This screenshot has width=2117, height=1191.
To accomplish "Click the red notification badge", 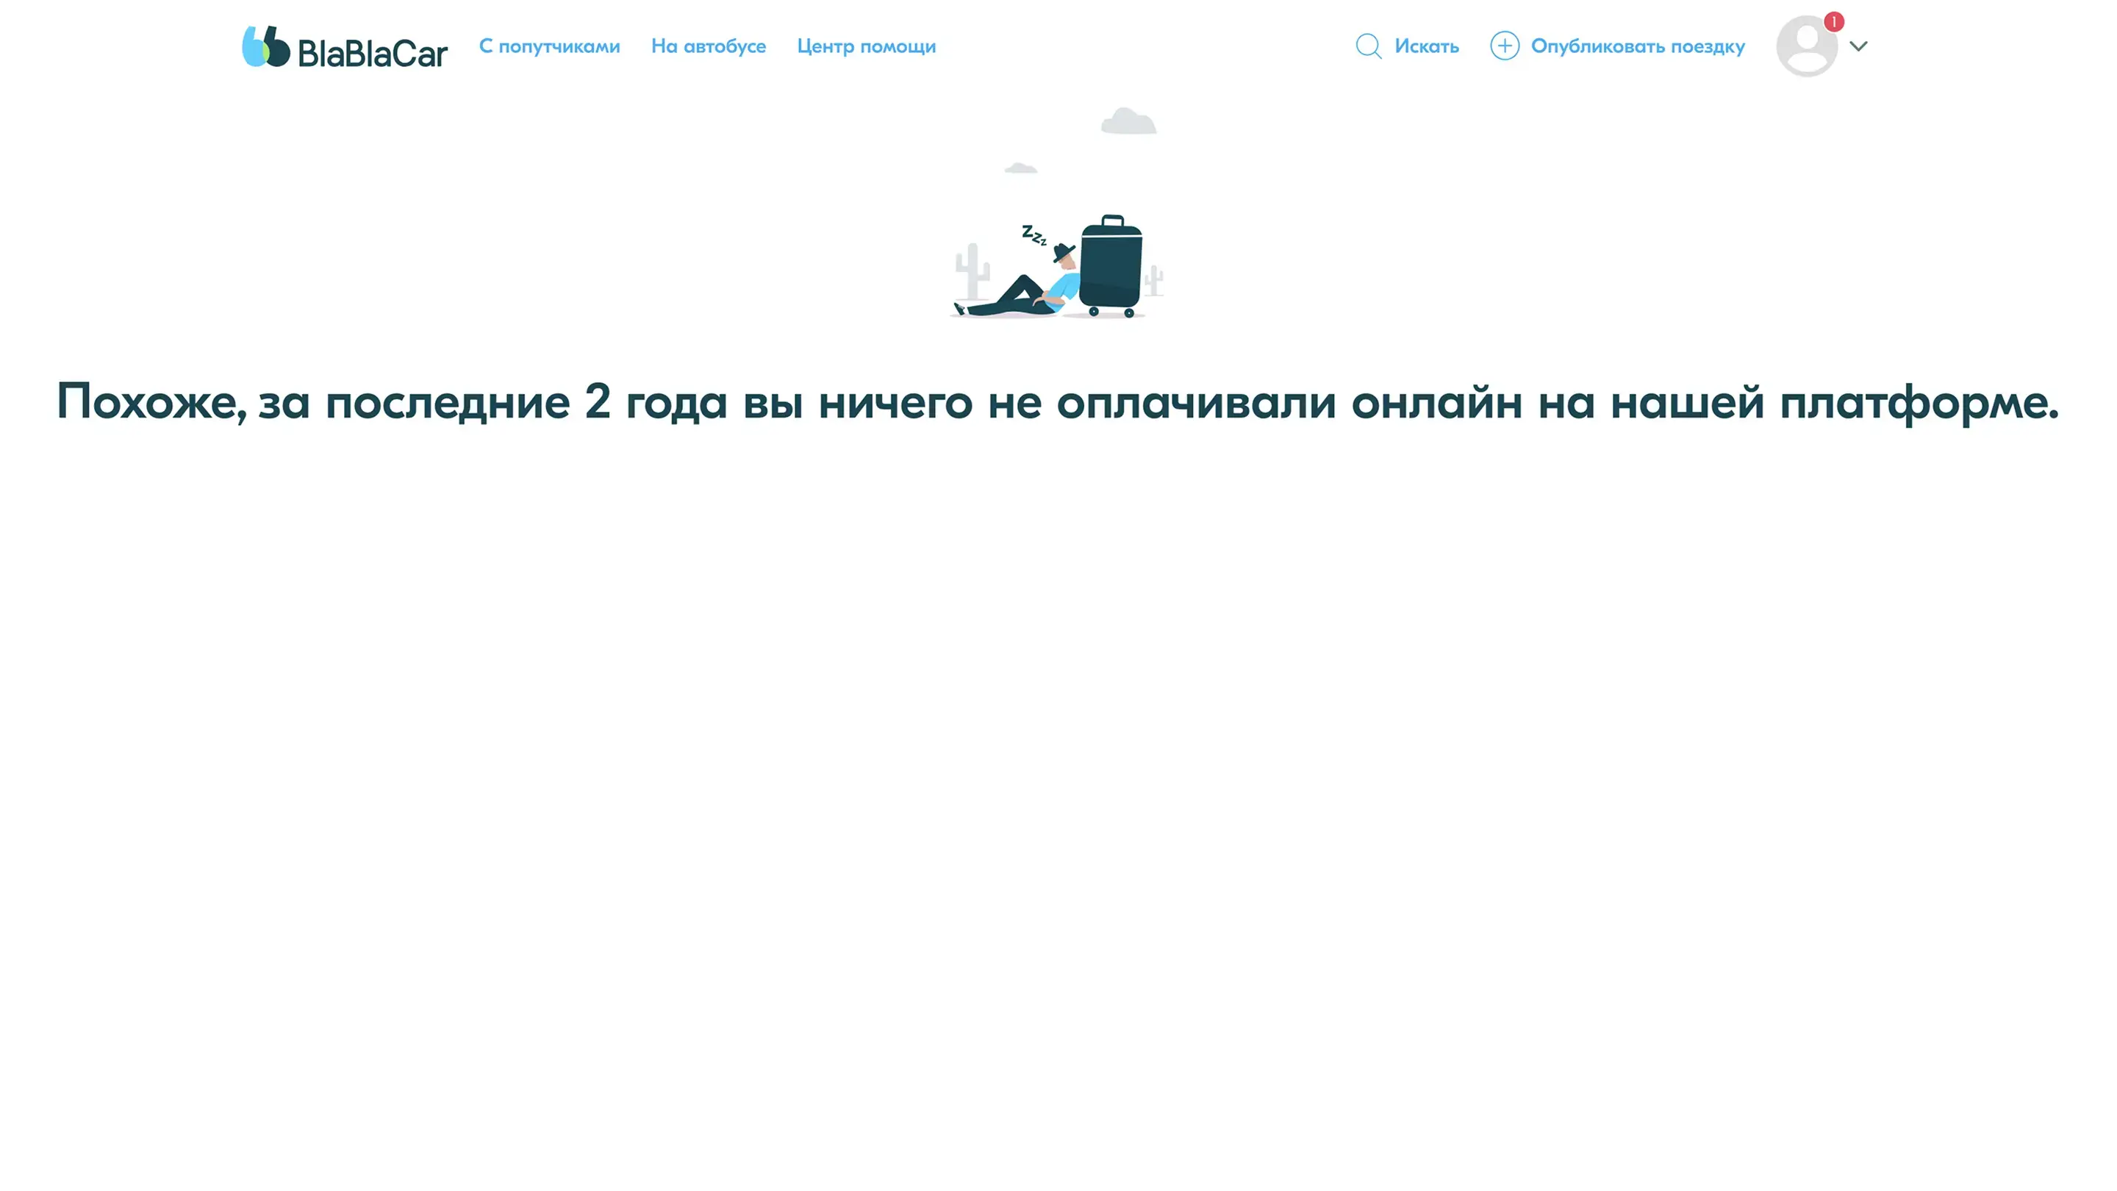I will [1833, 21].
